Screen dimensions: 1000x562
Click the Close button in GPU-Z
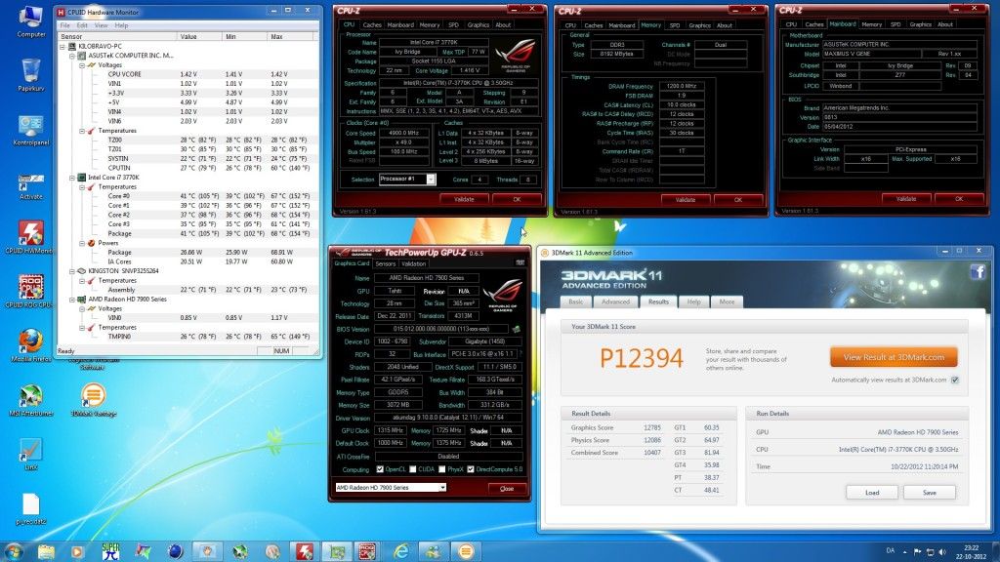(507, 489)
